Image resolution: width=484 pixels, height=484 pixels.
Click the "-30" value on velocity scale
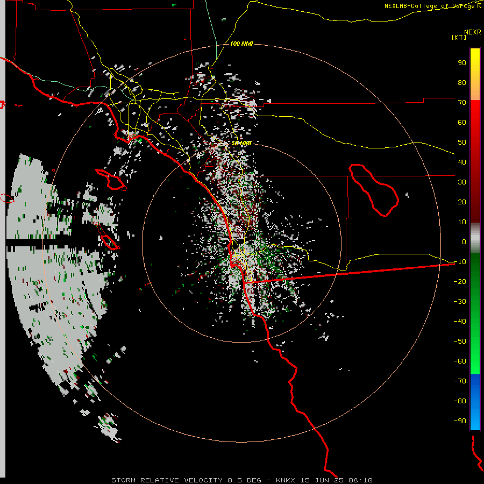[460, 302]
